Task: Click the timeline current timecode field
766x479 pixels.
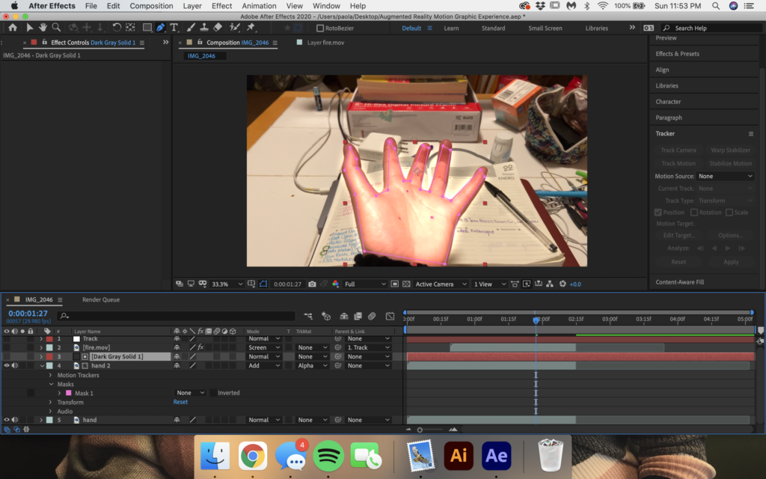Action: [28, 314]
